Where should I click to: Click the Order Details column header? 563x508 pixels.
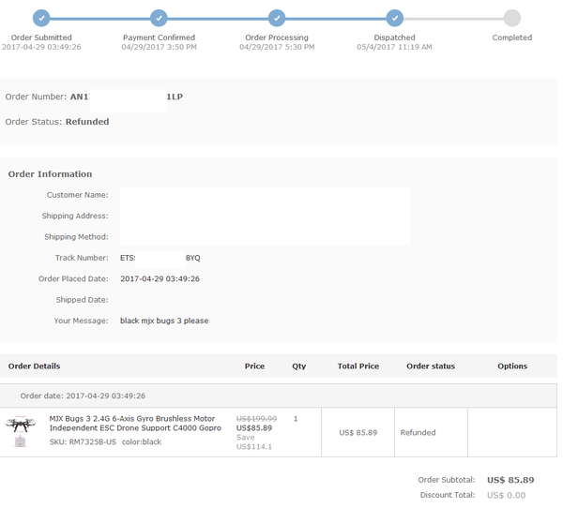34,366
